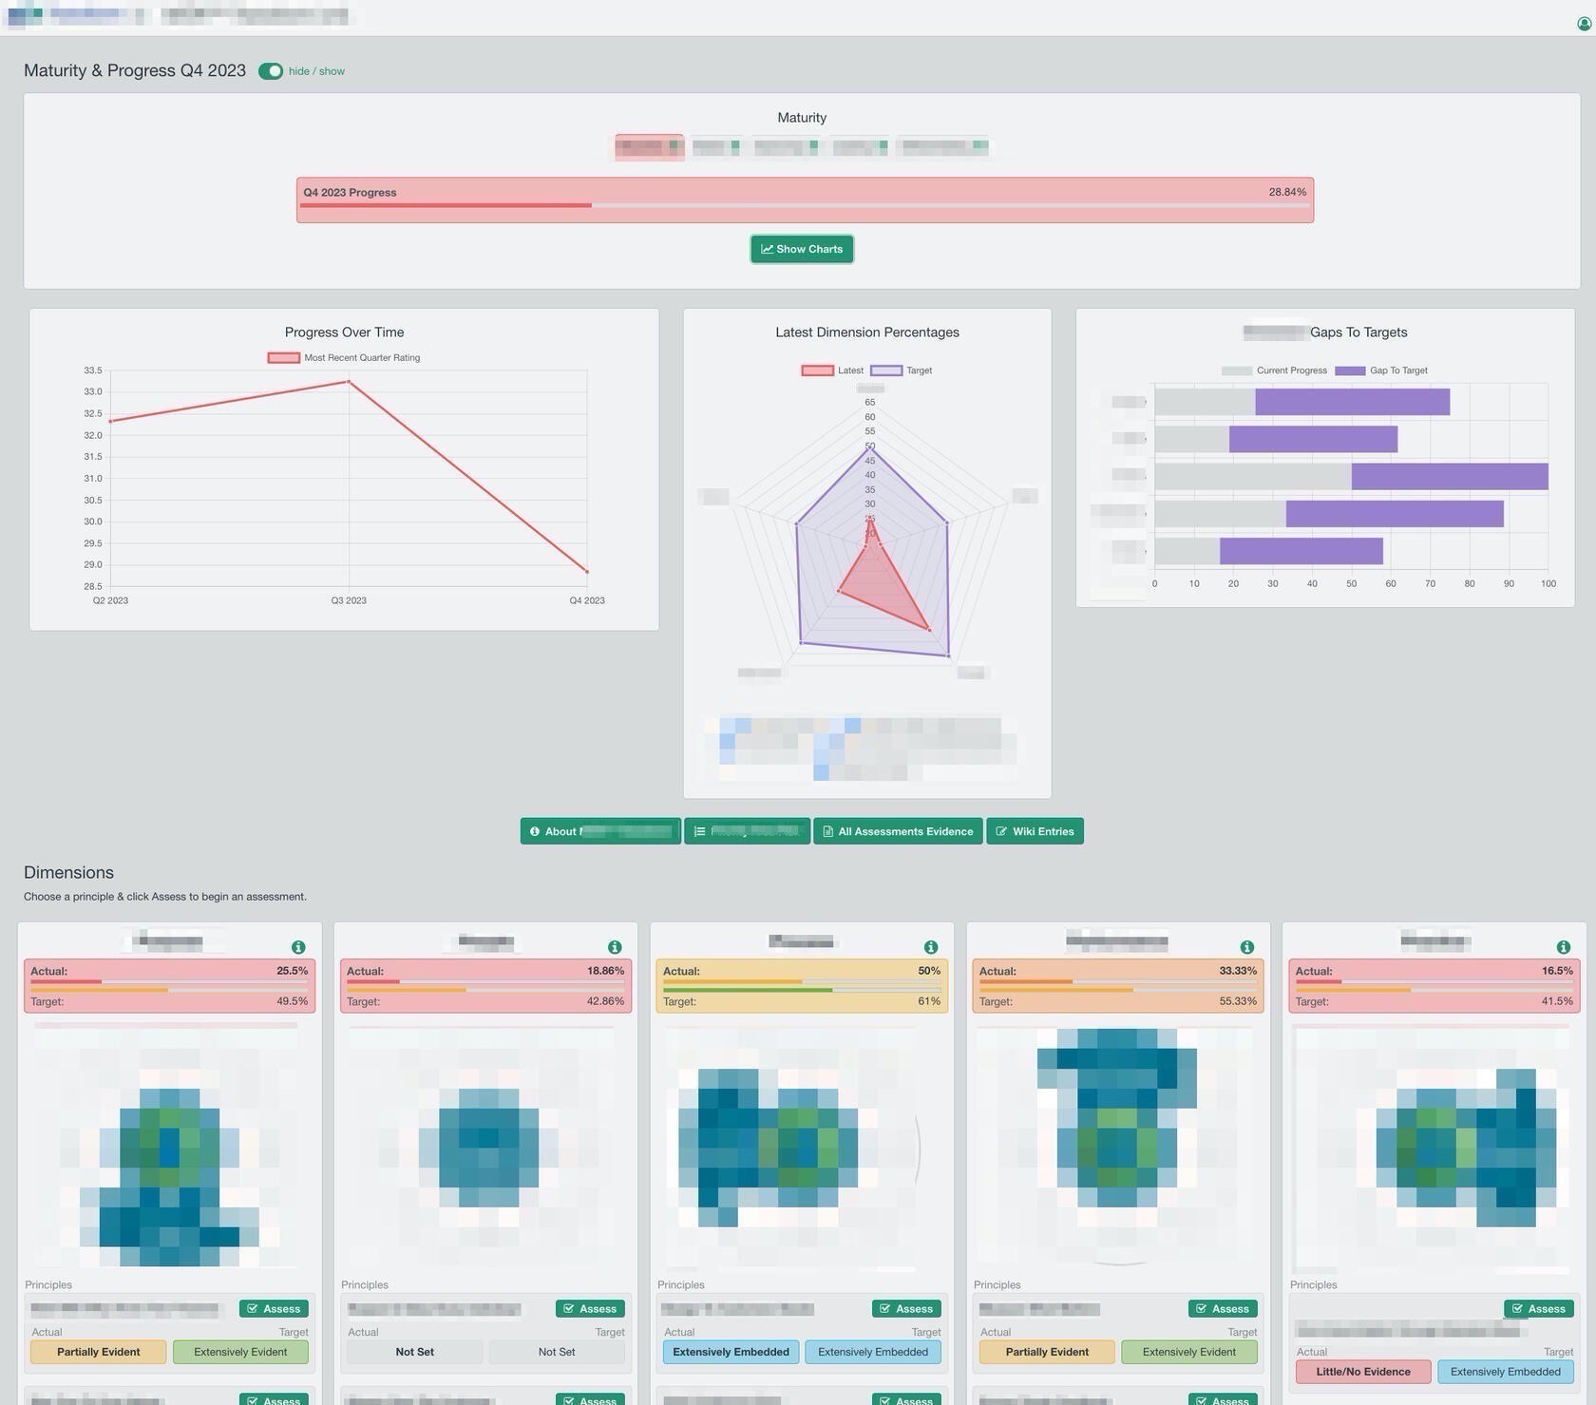The image size is (1596, 1405).
Task: Click Assess in the first dimension card
Action: coord(274,1309)
